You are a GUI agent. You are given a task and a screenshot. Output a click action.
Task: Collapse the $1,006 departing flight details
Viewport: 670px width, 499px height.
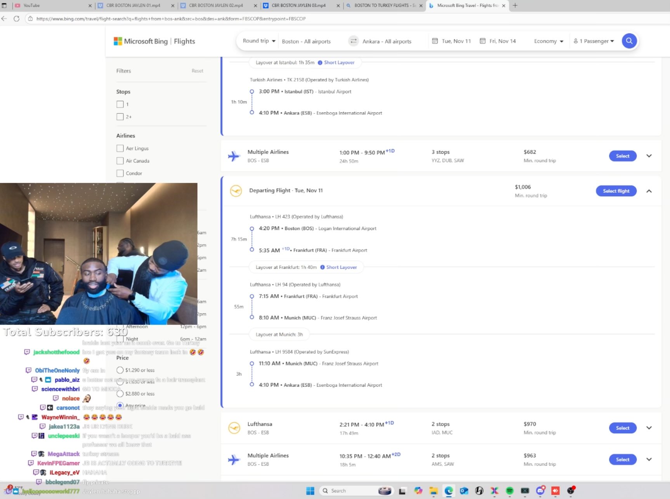pos(649,191)
